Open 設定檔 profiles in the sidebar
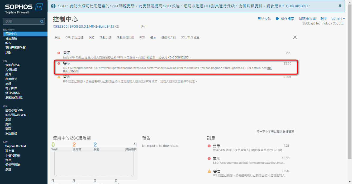Screen dimensions: 352x184 10,151
